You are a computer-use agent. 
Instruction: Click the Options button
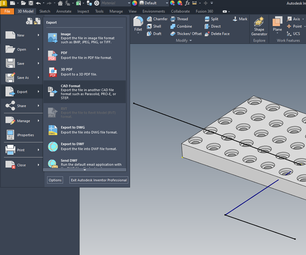pyautogui.click(x=55, y=180)
